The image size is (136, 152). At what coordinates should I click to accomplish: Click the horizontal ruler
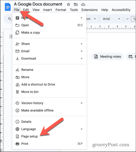pyautogui.click(x=111, y=27)
